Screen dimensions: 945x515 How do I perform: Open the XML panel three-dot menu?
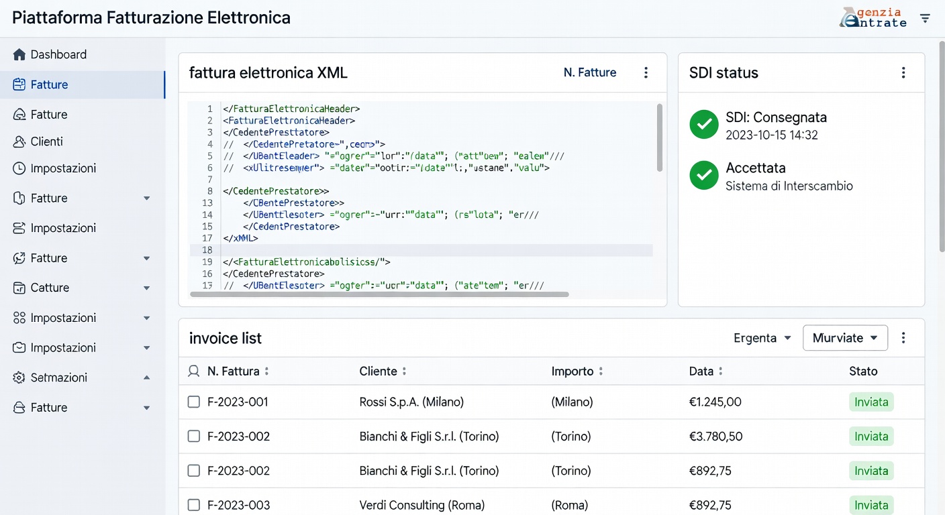pyautogui.click(x=646, y=72)
